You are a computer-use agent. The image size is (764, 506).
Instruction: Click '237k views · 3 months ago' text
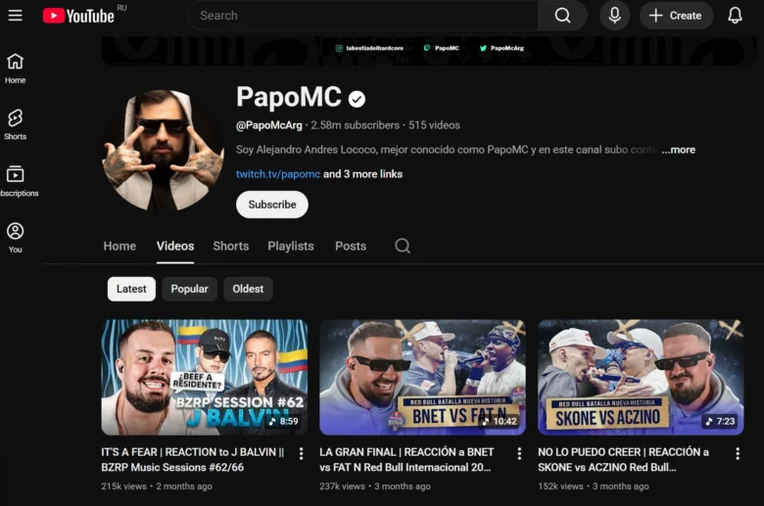(x=375, y=486)
